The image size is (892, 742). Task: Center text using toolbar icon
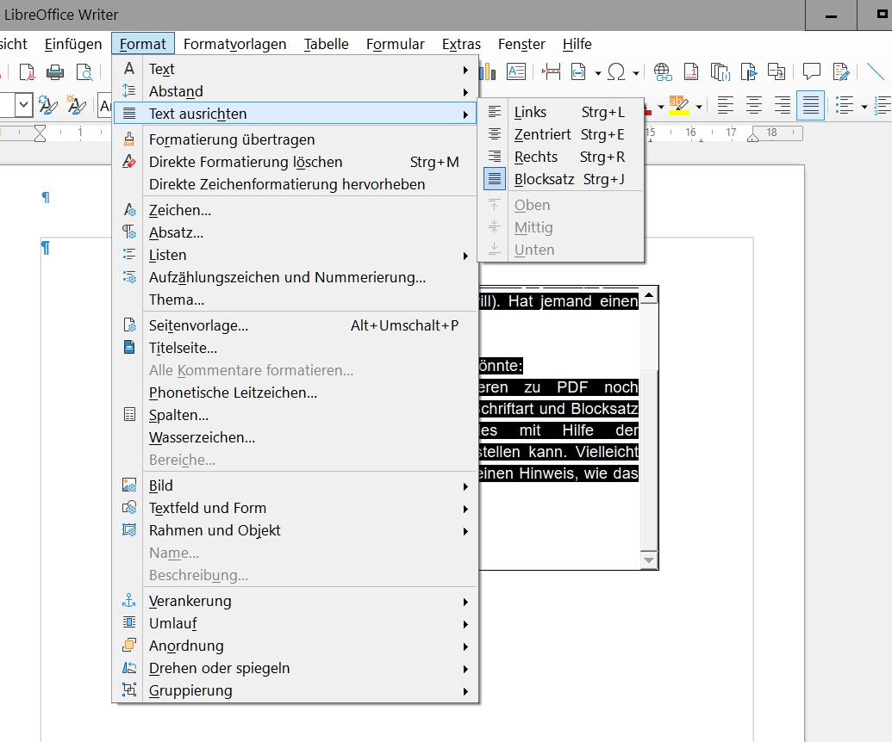pos(754,105)
